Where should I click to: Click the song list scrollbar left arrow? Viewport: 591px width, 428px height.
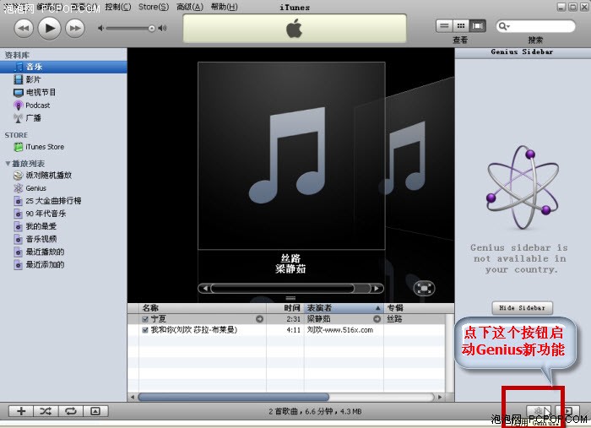(x=133, y=397)
